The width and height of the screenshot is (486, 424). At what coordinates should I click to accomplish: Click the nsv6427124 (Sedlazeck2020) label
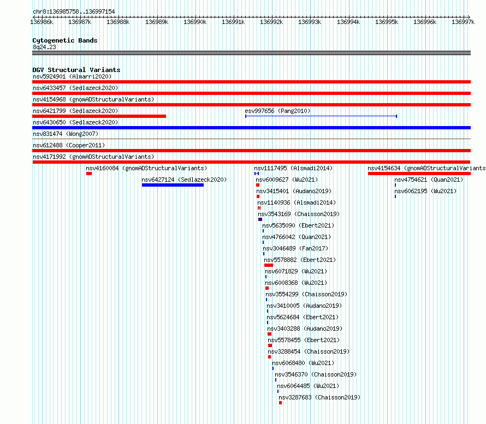point(184,180)
